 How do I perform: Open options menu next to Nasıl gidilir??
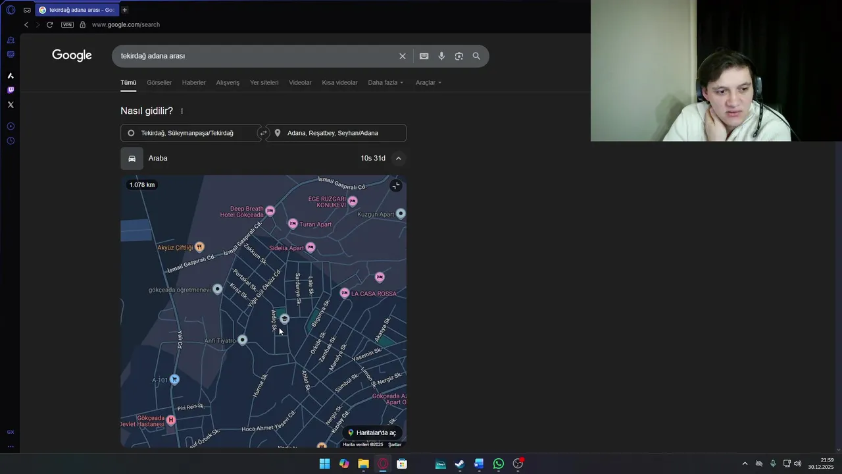182,111
